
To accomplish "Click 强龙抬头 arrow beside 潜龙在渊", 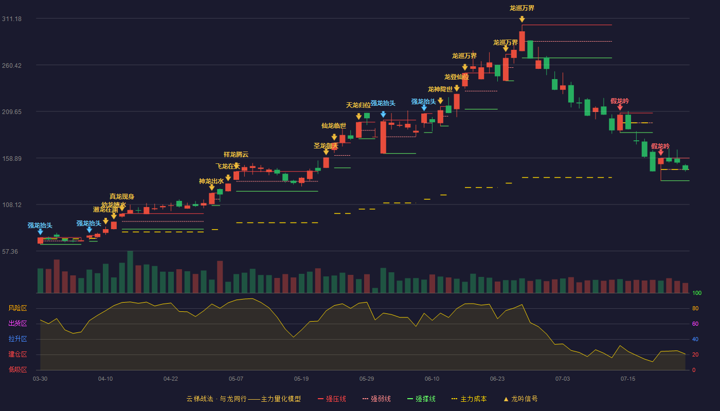I will (x=89, y=230).
